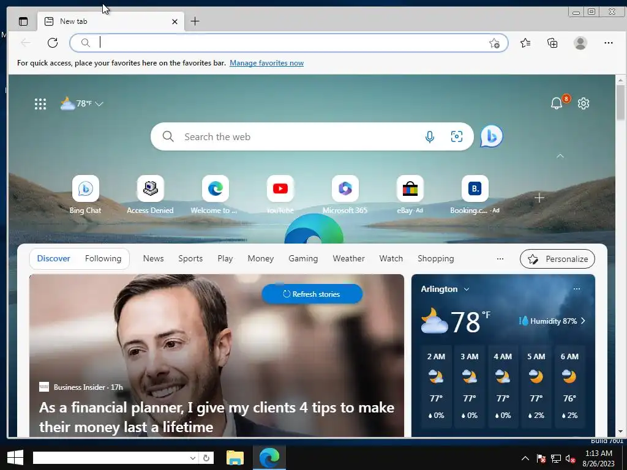Open the Sports category
The image size is (627, 470).
[x=190, y=259]
